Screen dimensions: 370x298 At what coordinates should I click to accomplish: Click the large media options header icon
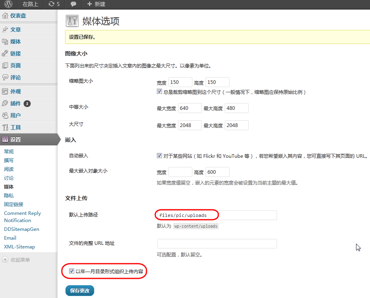72,21
